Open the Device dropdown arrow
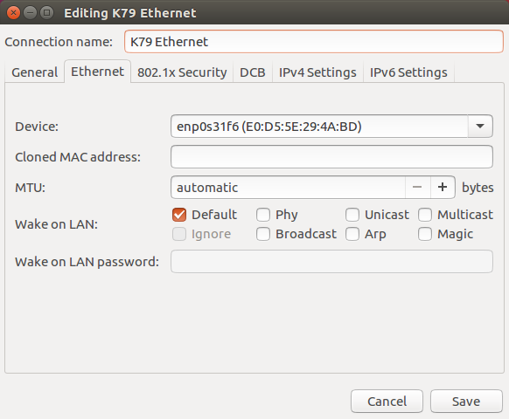Screen dimensions: 509x419 point(480,126)
